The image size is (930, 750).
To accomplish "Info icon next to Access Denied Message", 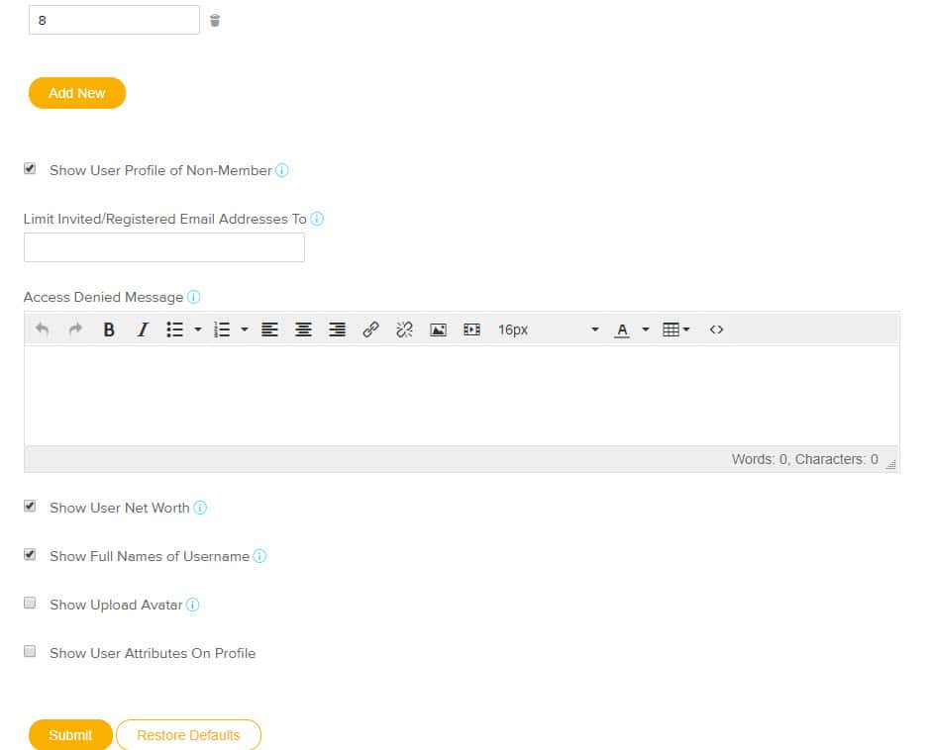I will point(194,297).
